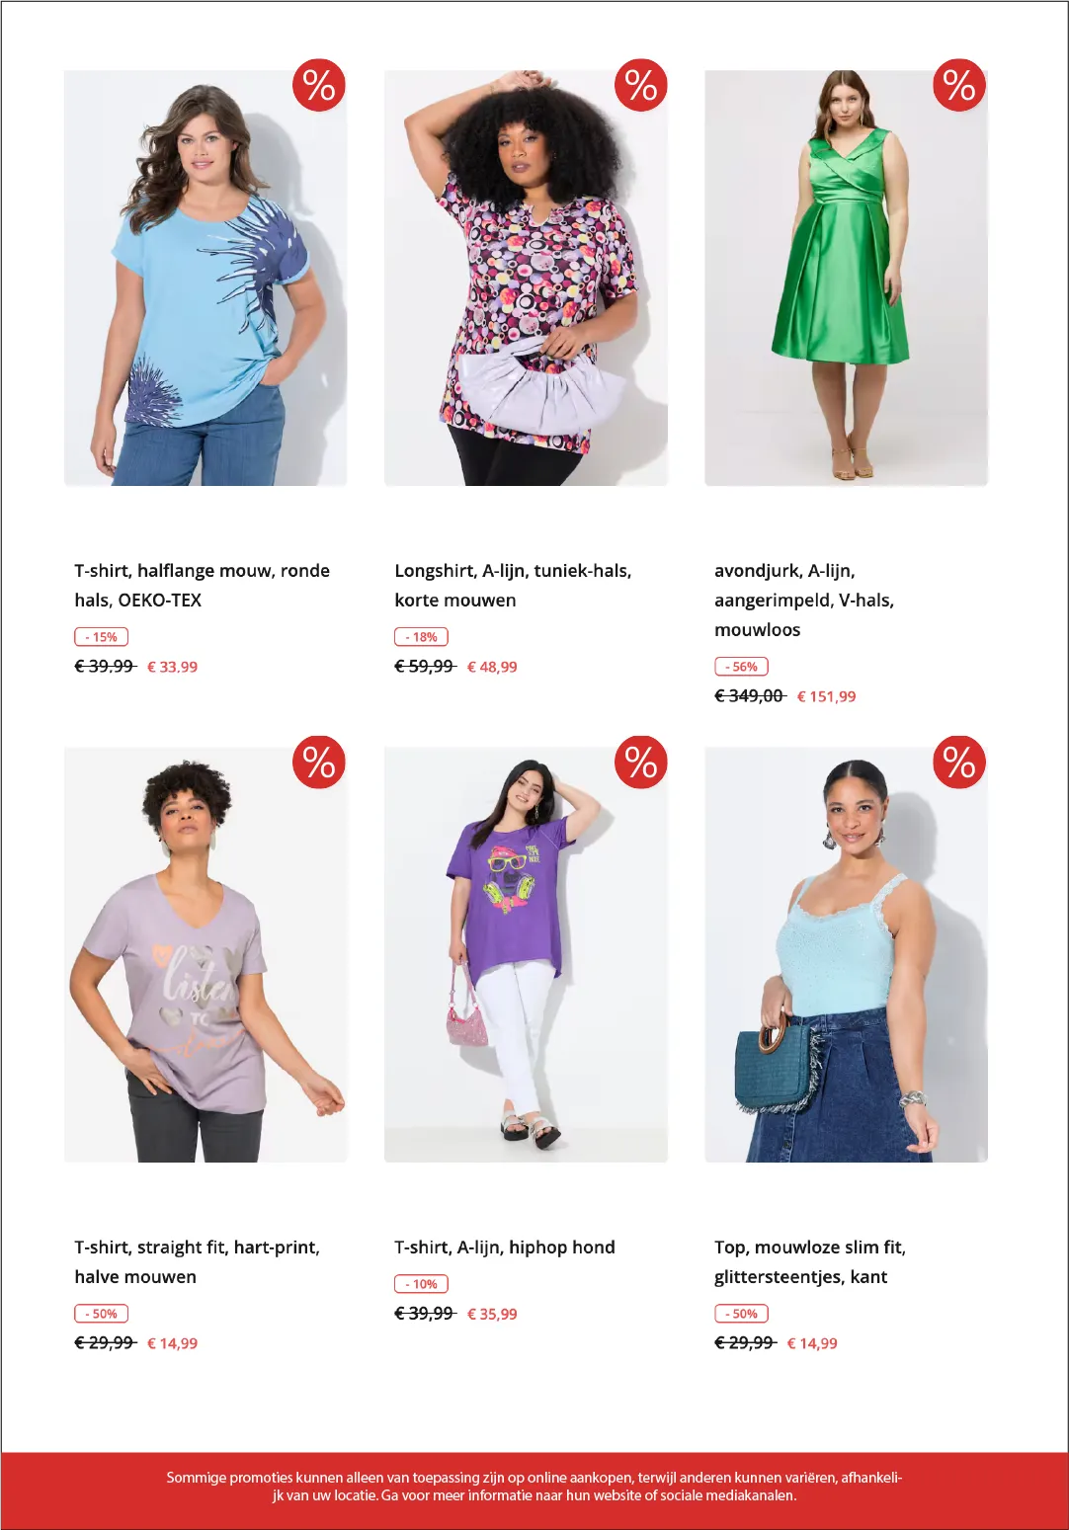
Task: Click the 'T-shirt, A-lijn, hiphop hond' title
Action: tap(505, 1247)
